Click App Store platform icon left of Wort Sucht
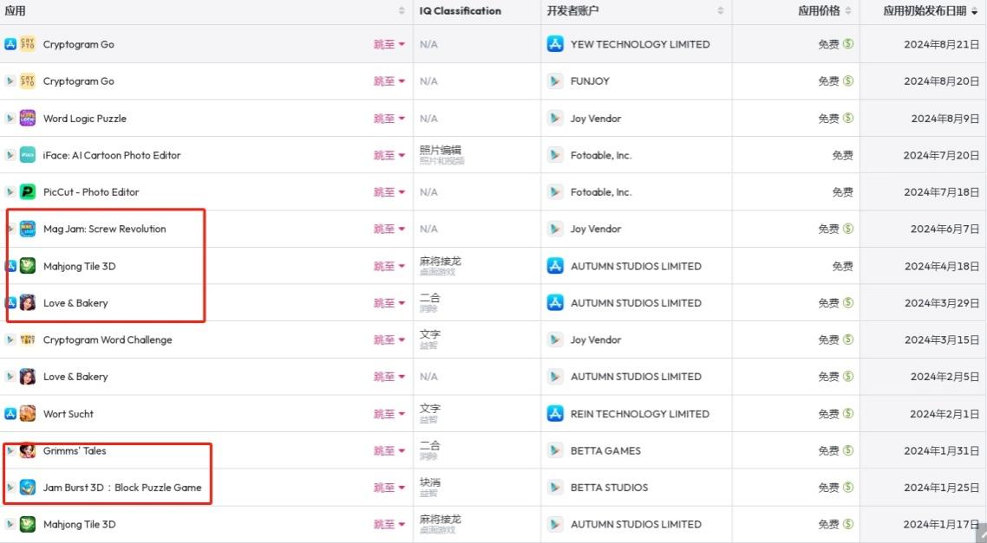The width and height of the screenshot is (987, 543). pyautogui.click(x=10, y=414)
